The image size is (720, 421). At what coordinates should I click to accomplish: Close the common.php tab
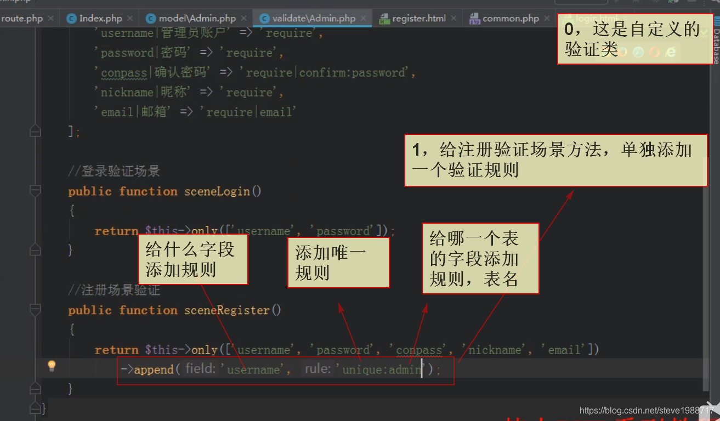[x=547, y=18]
